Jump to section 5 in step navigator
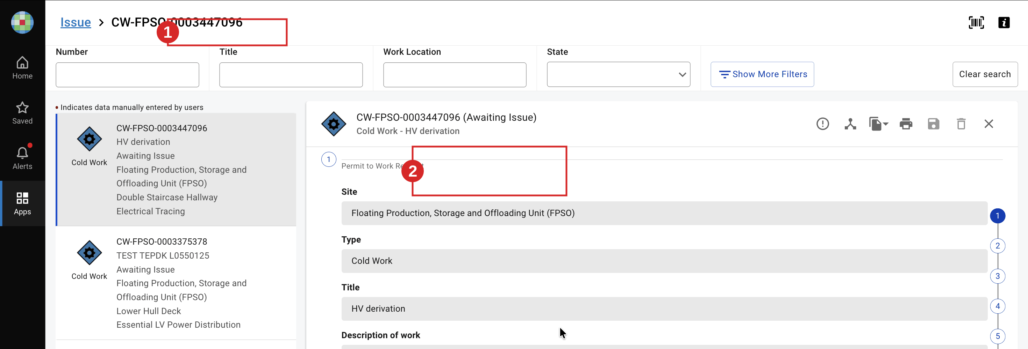 997,336
